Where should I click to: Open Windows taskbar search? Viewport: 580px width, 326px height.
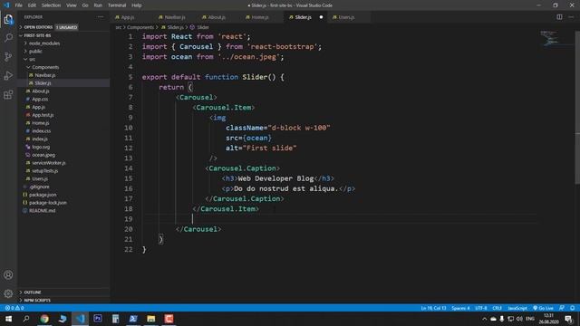26,319
